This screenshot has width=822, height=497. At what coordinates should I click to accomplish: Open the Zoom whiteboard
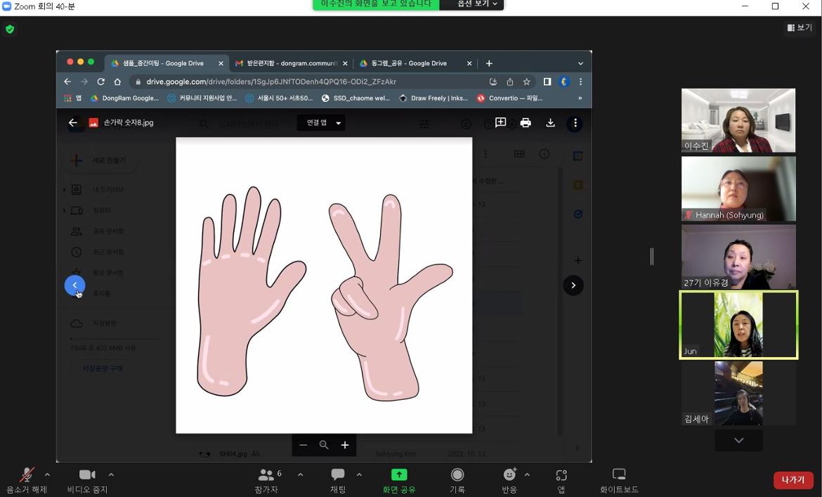coord(618,475)
